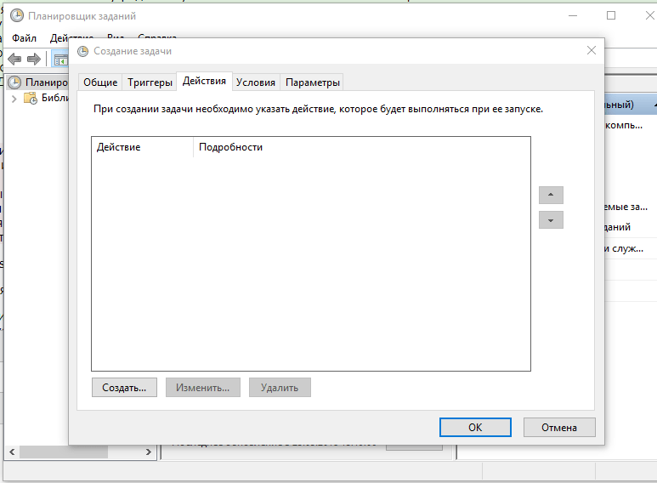Go to the Параметры tab
Viewport: 657px width, 483px height.
click(x=312, y=82)
